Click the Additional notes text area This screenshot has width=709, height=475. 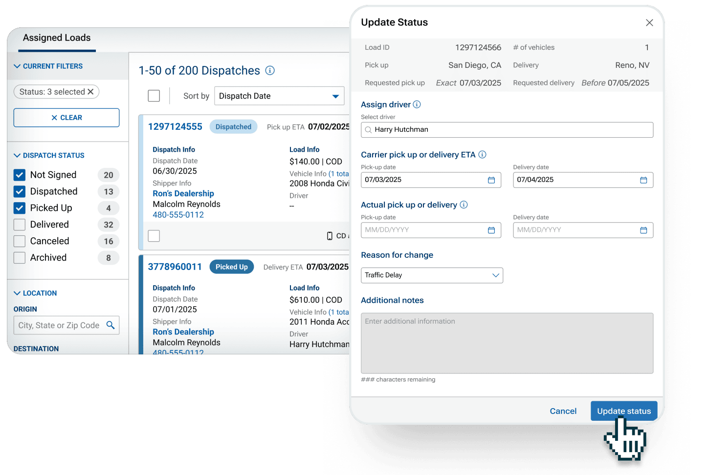coord(507,343)
